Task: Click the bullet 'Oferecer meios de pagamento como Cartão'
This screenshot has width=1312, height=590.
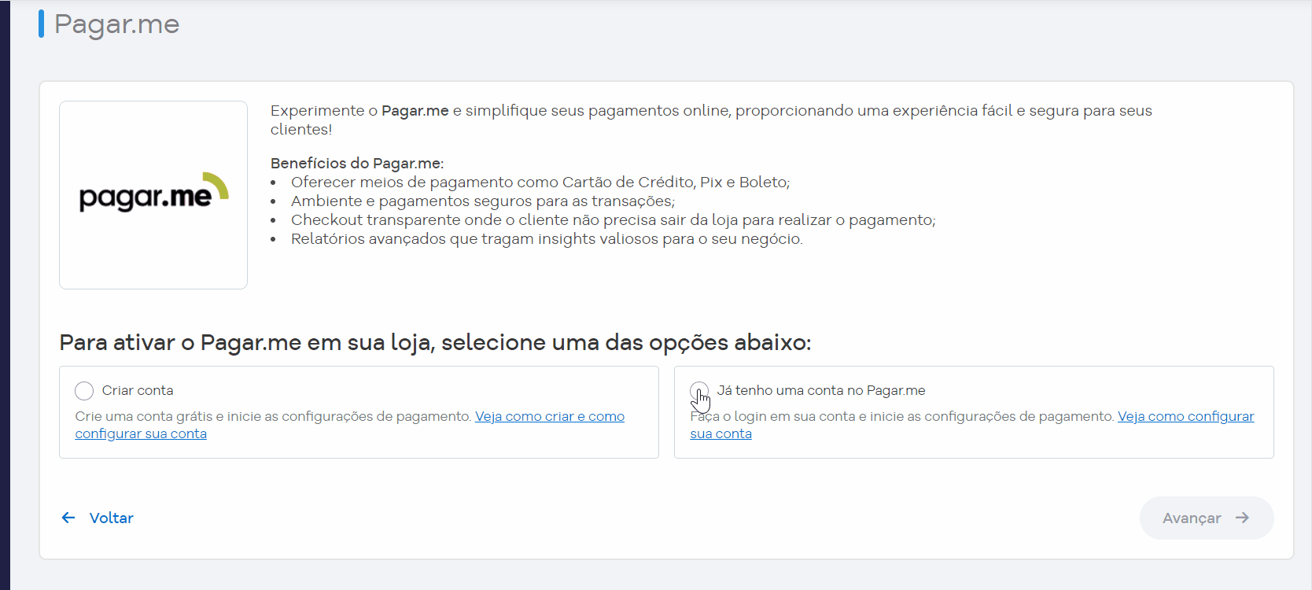Action: click(x=540, y=183)
